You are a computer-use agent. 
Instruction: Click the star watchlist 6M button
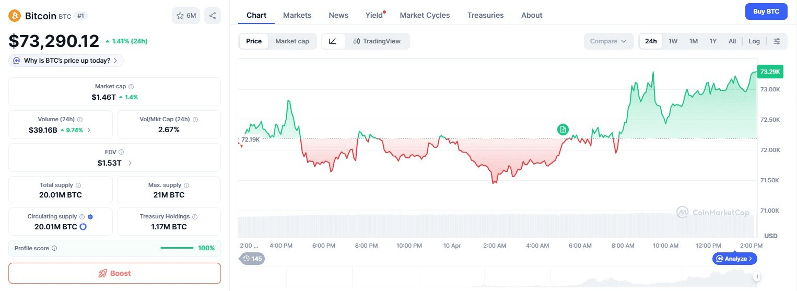186,16
